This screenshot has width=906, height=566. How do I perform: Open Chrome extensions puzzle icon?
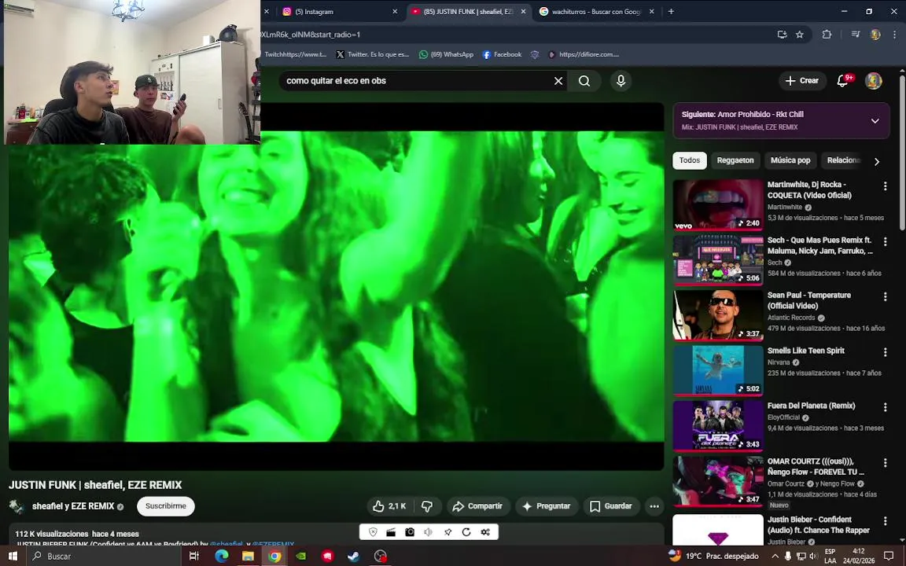(827, 35)
